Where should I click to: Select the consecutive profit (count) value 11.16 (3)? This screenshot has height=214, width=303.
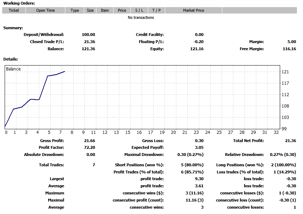click(x=195, y=200)
